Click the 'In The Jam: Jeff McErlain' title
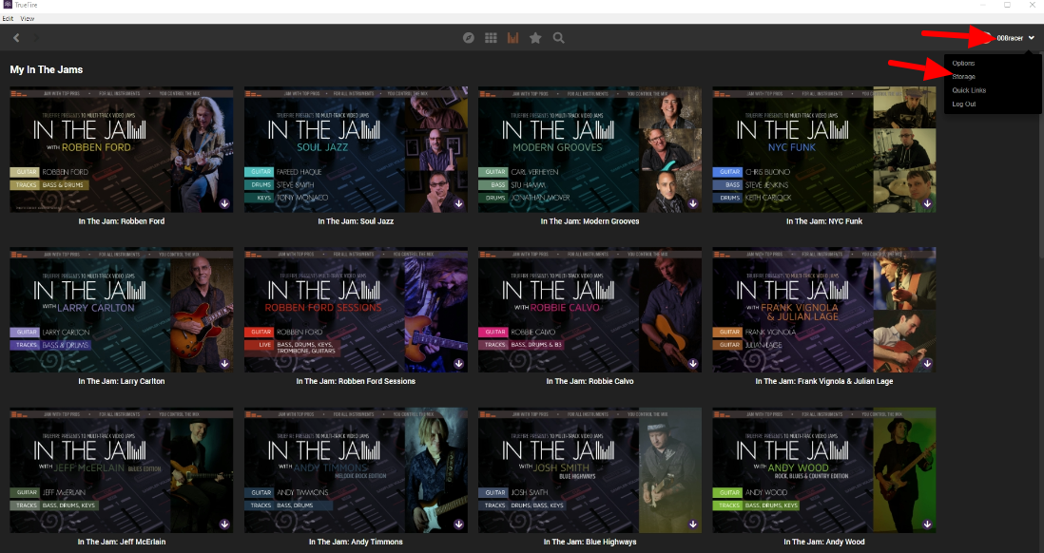Screen dimensions: 1044x553 pos(121,542)
